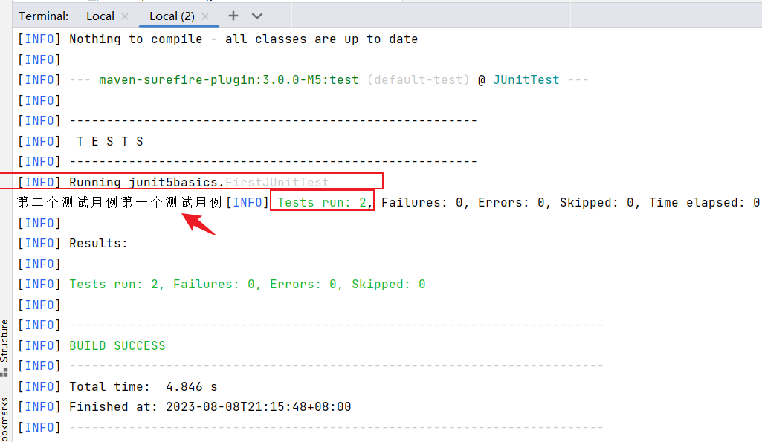Click the 'Nothing to compile' message line
The image size is (762, 442).
(243, 39)
